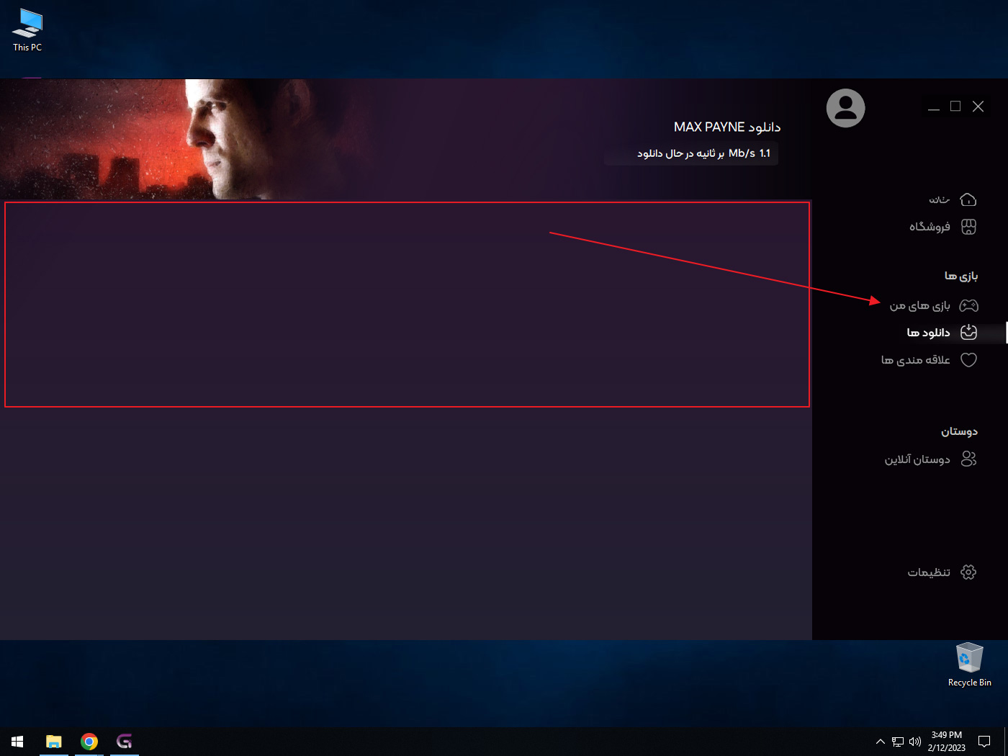Click the store (فروشگاه) icon
The image size is (1008, 756).
click(968, 227)
